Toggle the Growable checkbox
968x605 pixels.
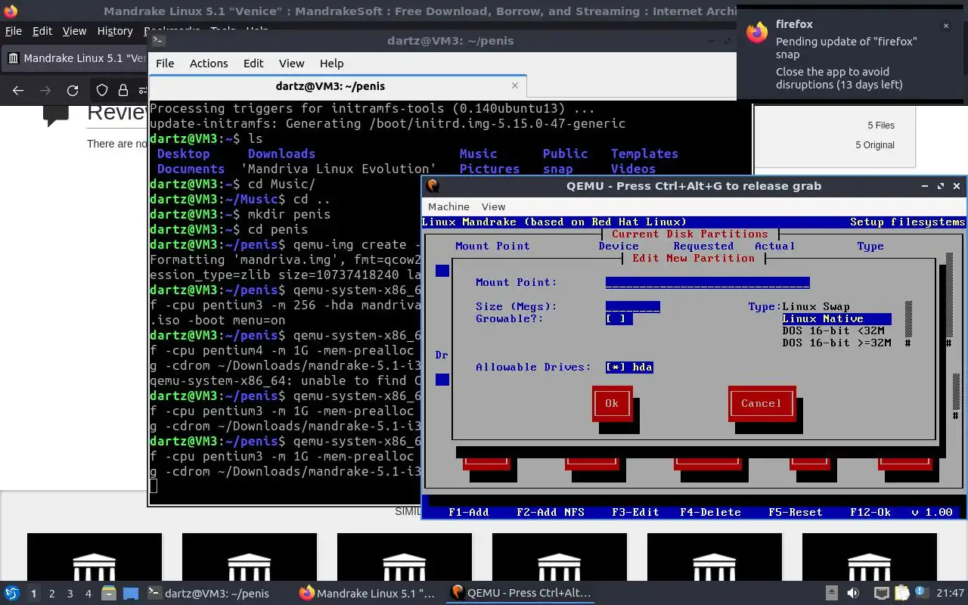pos(619,318)
